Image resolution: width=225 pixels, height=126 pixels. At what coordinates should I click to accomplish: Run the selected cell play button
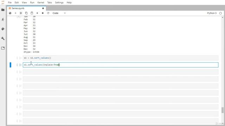pos(37,13)
